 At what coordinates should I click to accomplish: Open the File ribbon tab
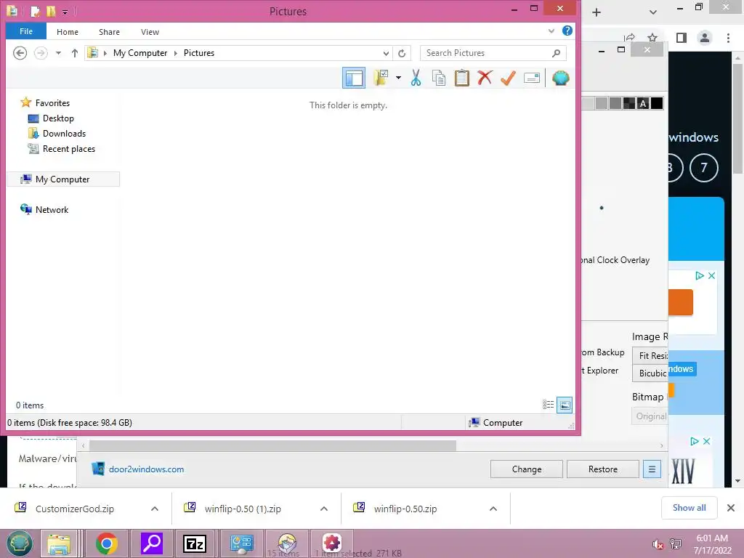point(26,31)
